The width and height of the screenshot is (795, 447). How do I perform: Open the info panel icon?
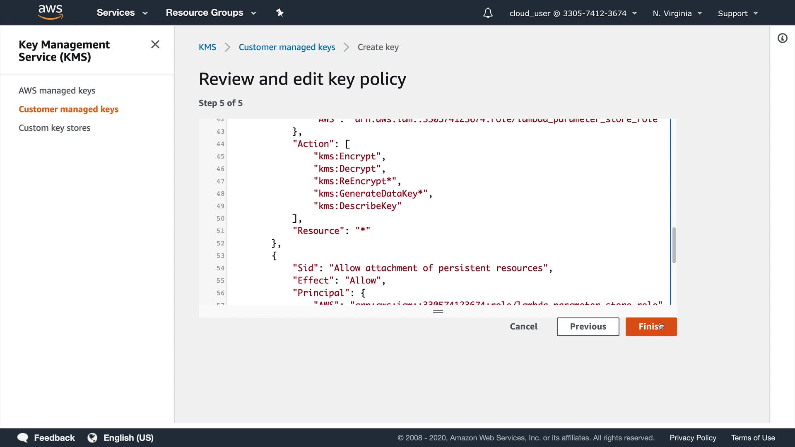pyautogui.click(x=782, y=38)
